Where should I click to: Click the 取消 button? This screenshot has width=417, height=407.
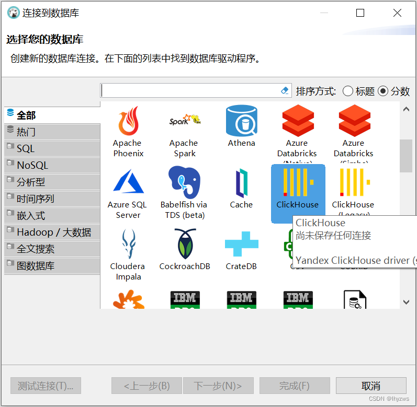coord(371,386)
